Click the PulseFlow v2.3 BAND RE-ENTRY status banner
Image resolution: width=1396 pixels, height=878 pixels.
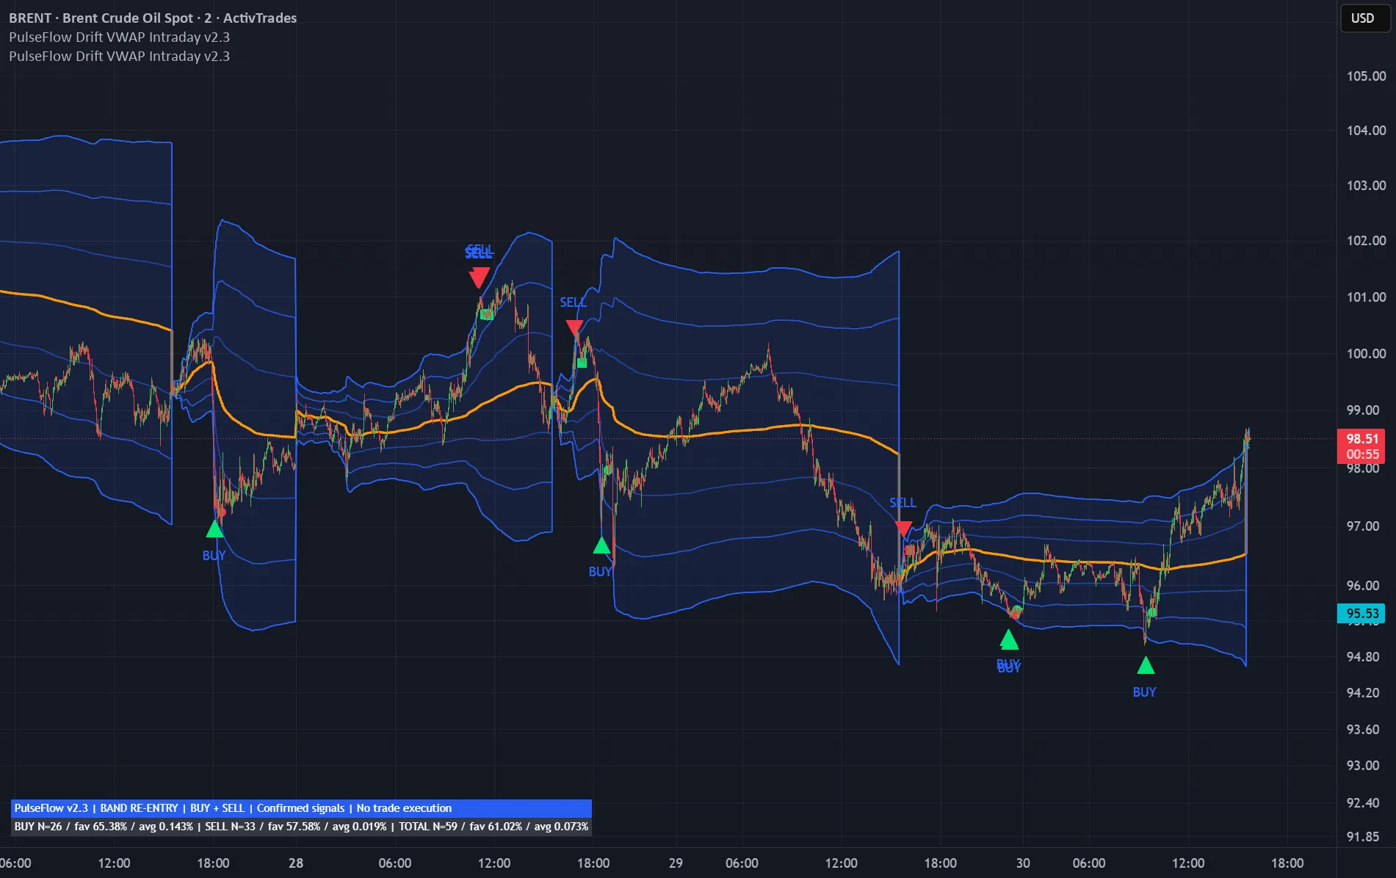(x=301, y=808)
